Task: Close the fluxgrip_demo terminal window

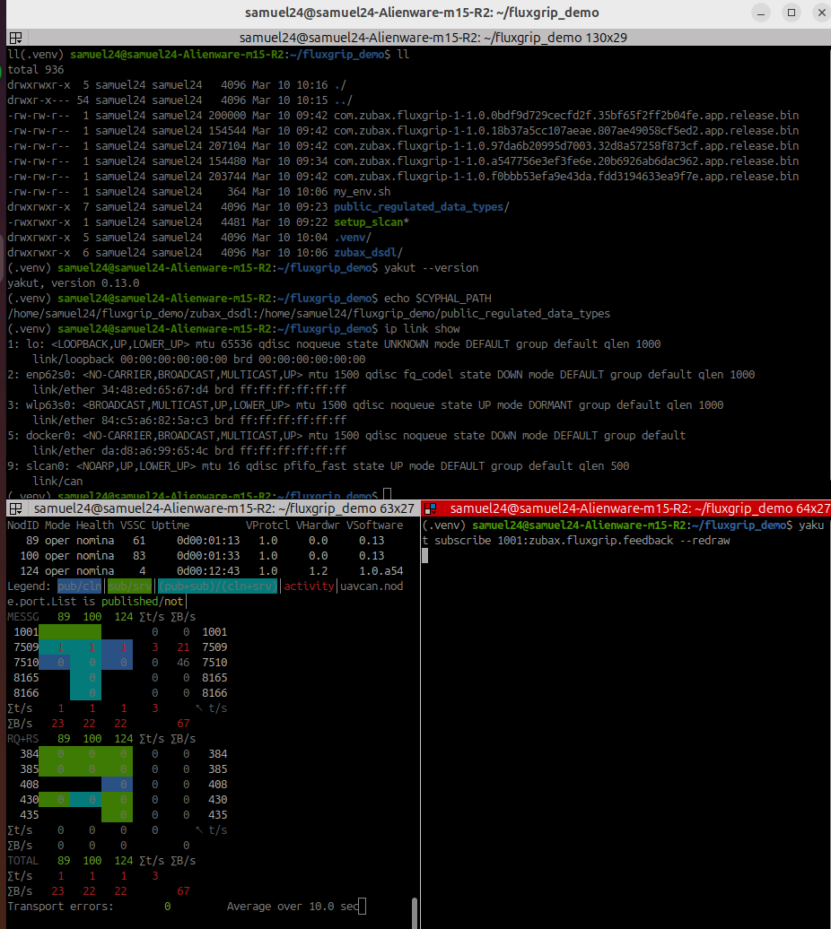Action: (818, 13)
